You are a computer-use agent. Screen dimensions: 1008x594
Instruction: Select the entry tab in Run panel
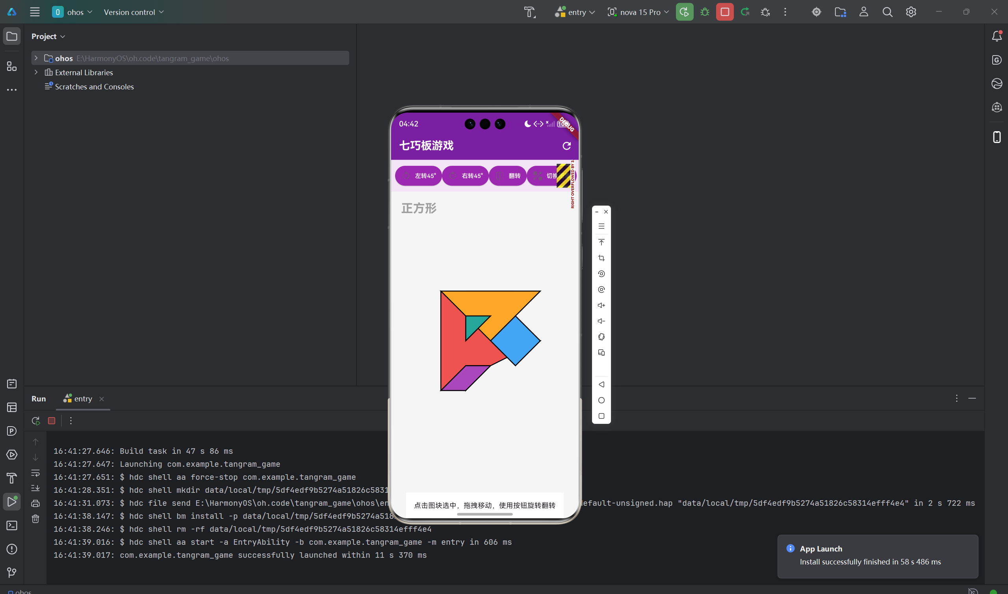tap(82, 399)
